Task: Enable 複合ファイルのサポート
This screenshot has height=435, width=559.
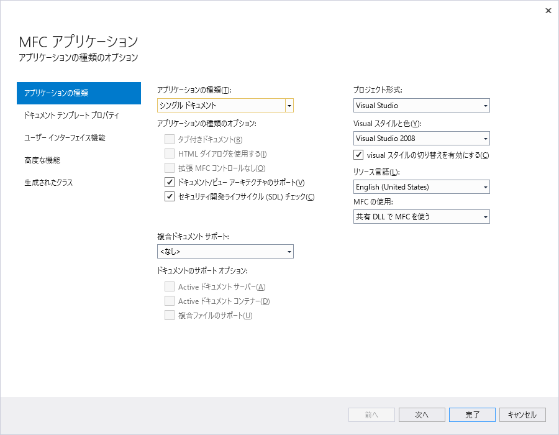Action: pos(170,315)
